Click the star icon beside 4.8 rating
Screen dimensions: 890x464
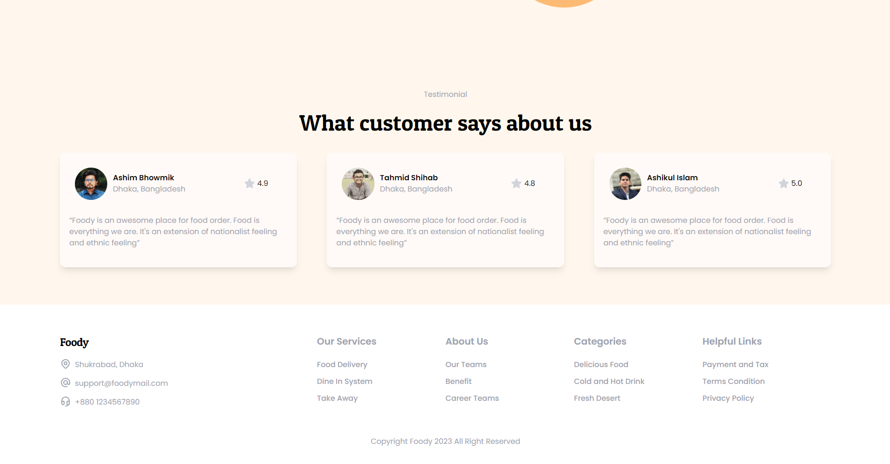(516, 184)
